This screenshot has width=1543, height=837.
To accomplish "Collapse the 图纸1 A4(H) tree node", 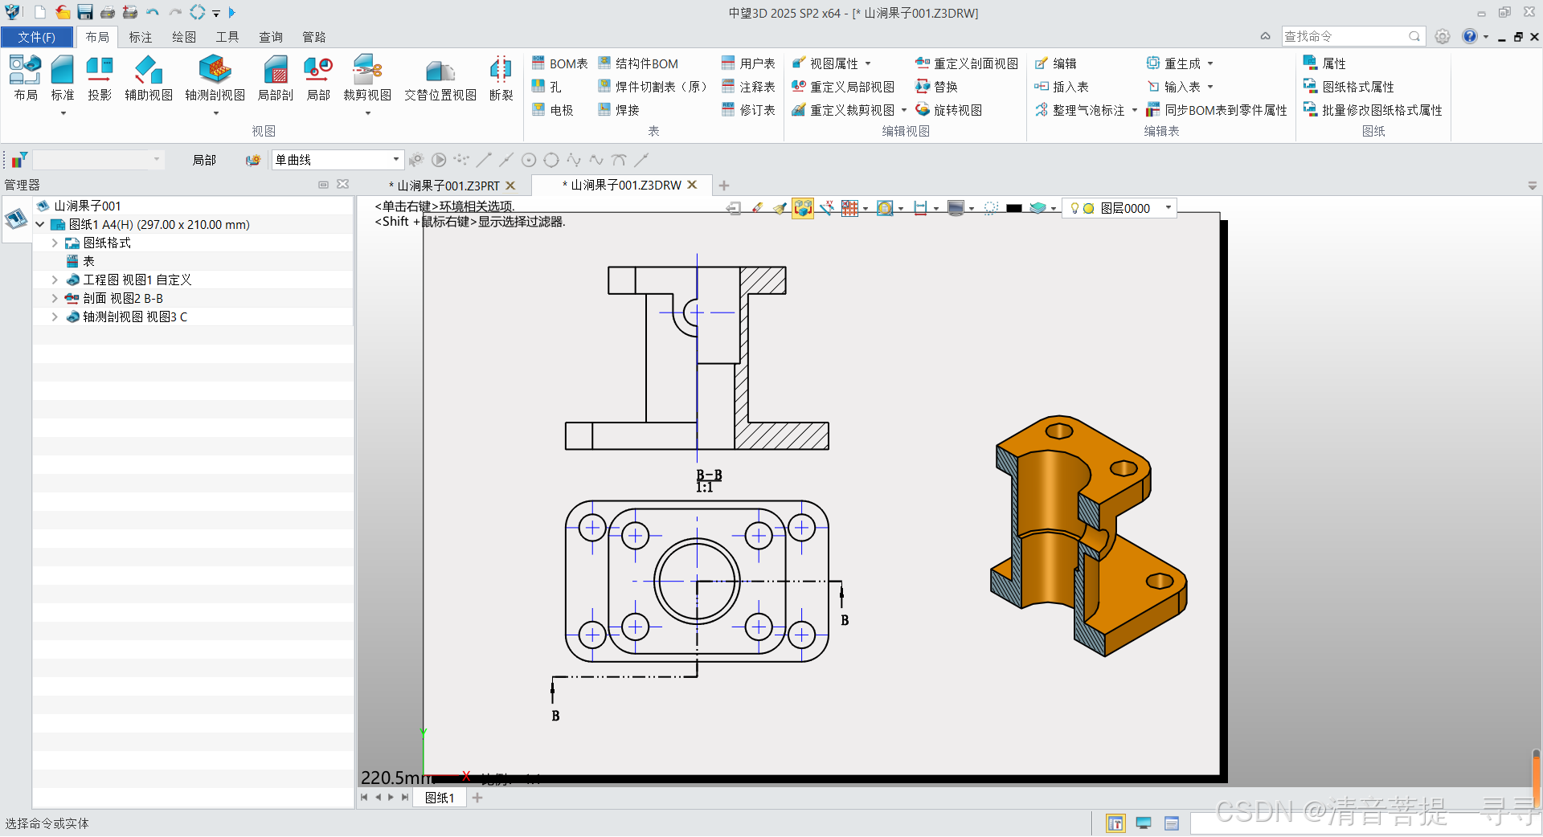I will pos(39,224).
